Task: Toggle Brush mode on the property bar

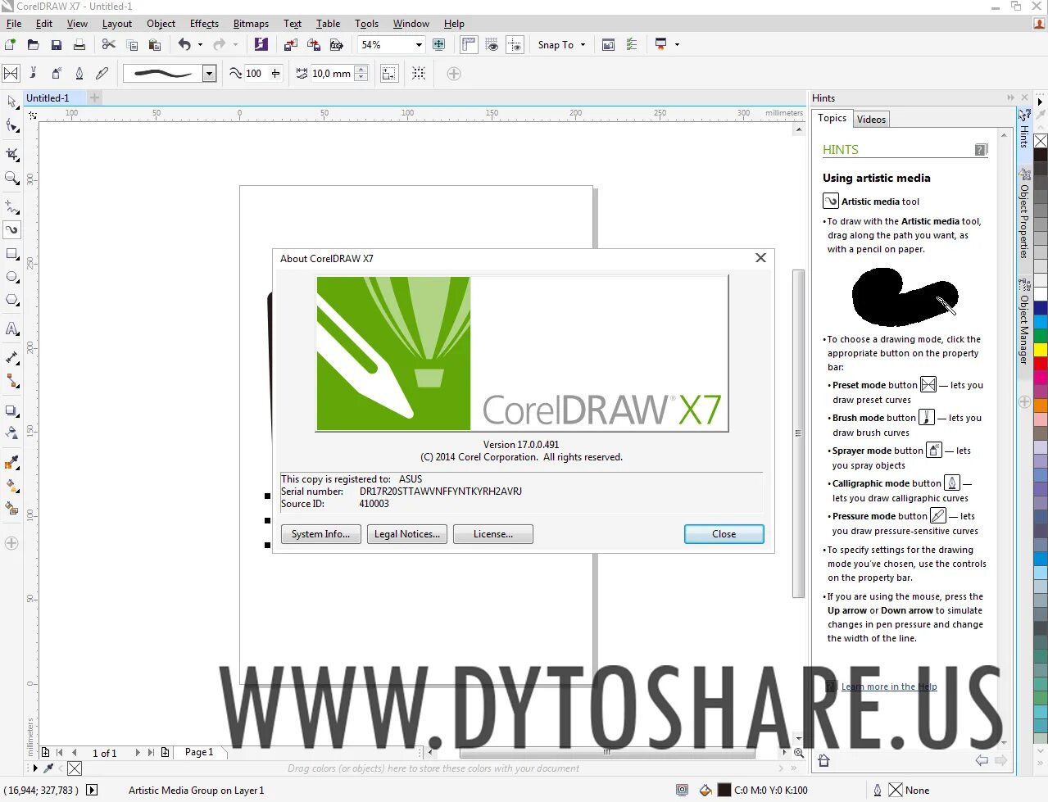Action: 34,74
